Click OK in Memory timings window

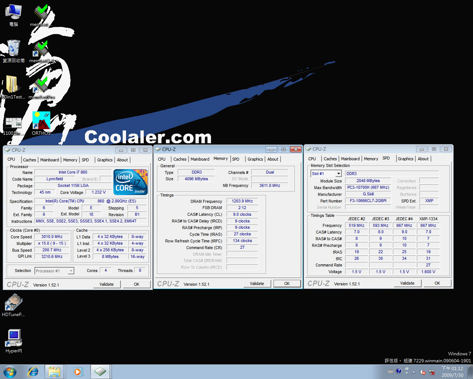click(287, 284)
